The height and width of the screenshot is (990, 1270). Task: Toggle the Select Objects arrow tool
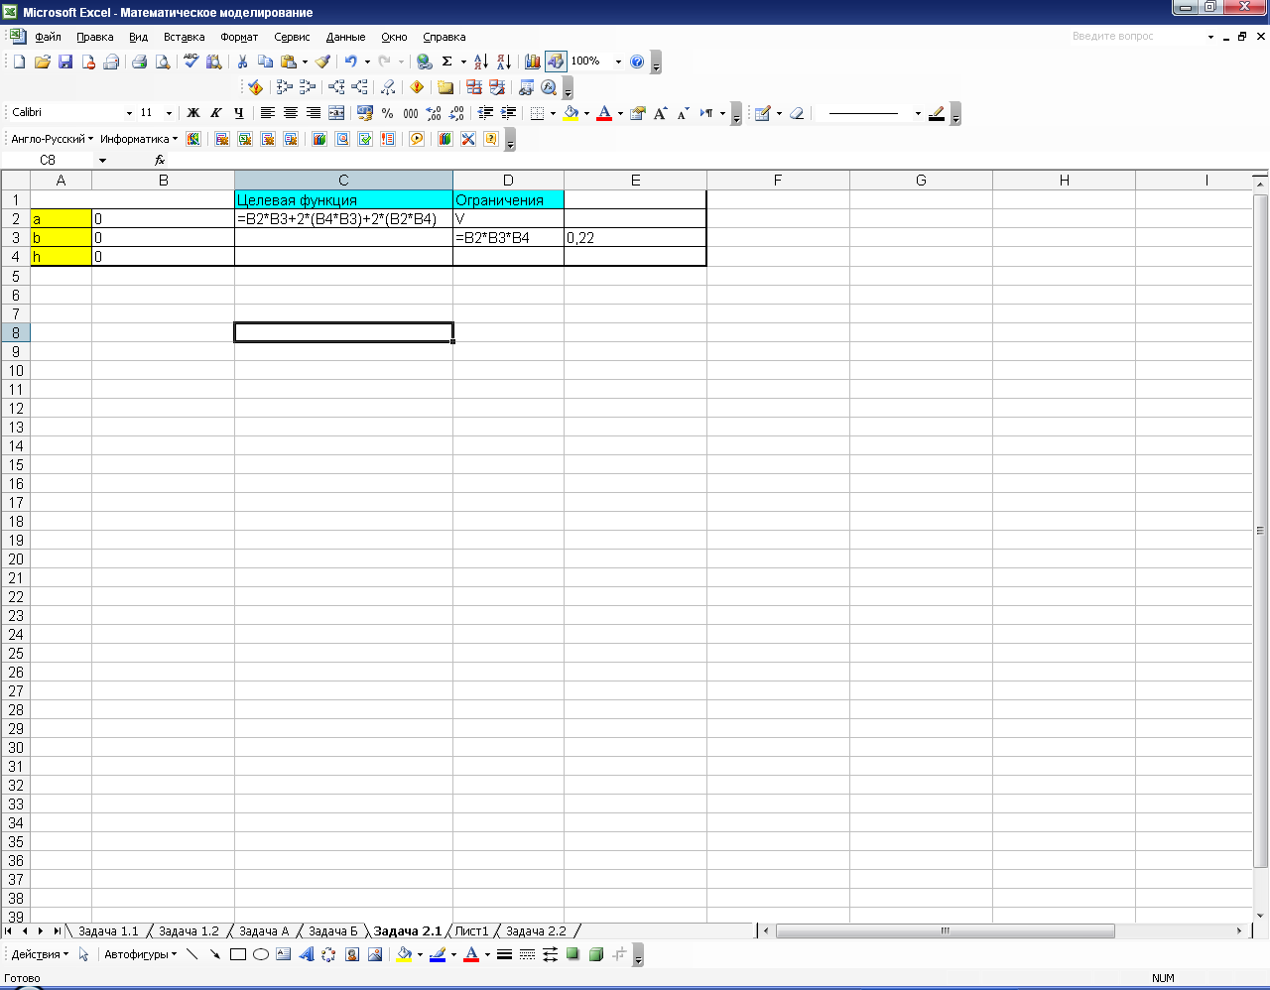pos(84,954)
